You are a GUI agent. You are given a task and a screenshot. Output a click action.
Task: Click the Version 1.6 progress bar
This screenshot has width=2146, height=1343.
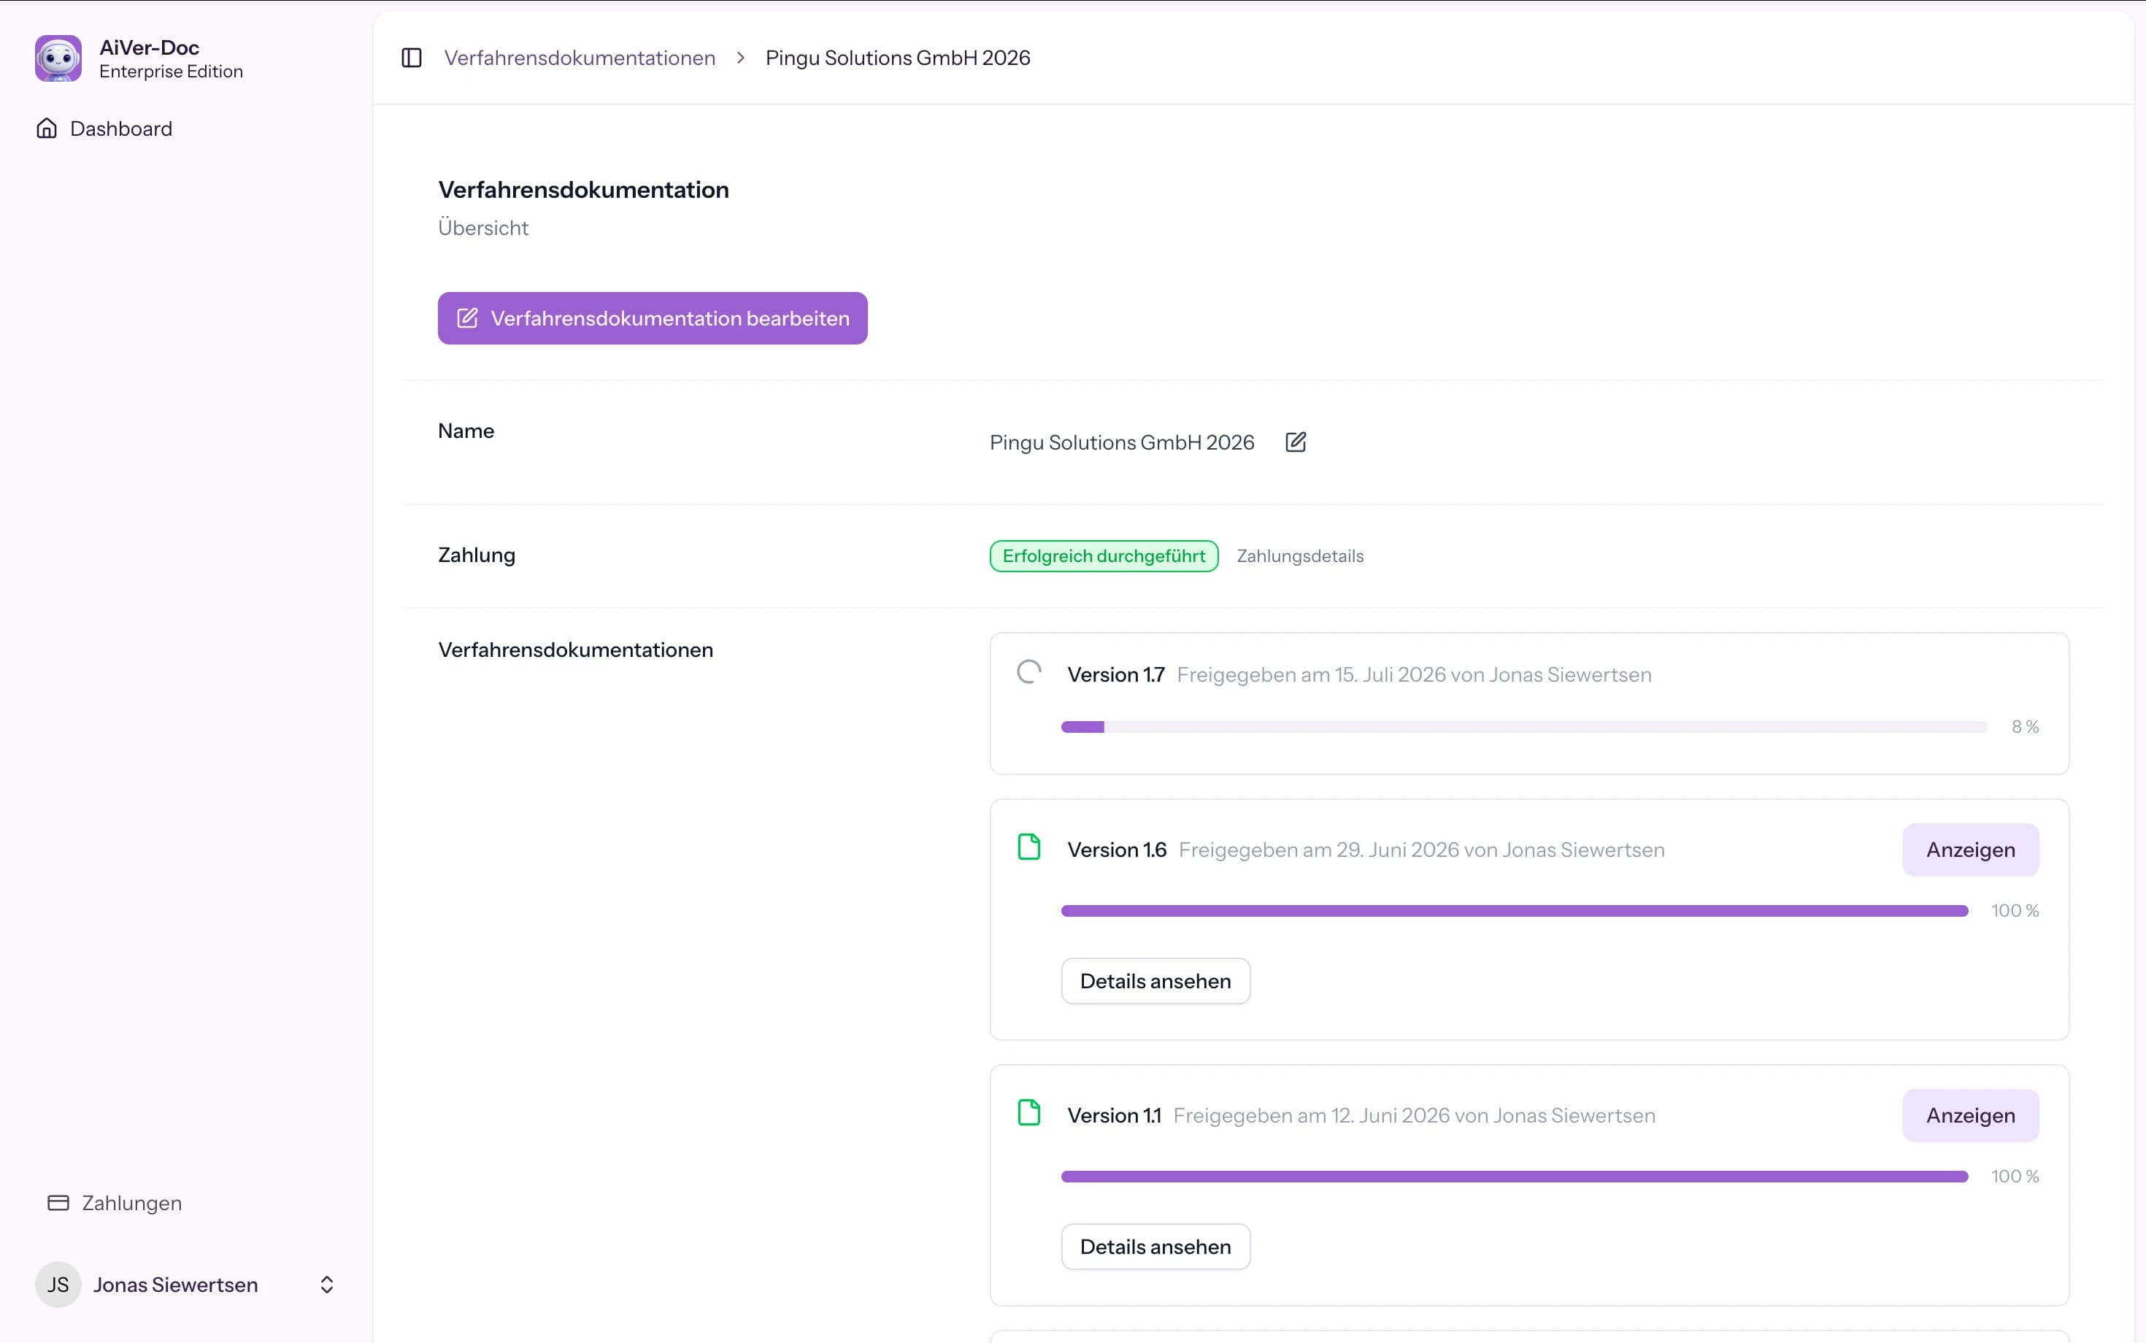(x=1515, y=910)
